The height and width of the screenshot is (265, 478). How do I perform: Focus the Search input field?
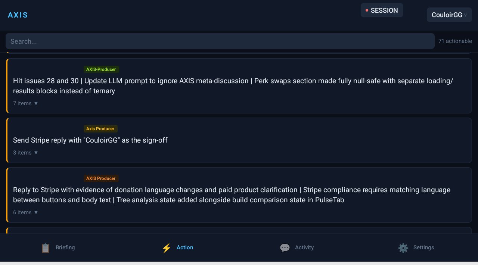220,41
